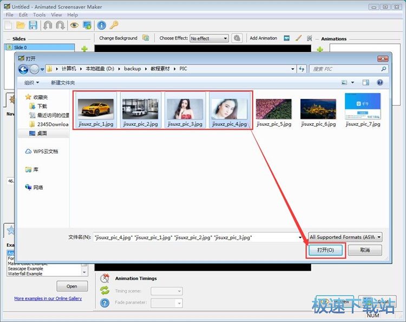Screen dimensions: 406x322
Task: Click the Back arrow in file dialog
Action: [23, 69]
